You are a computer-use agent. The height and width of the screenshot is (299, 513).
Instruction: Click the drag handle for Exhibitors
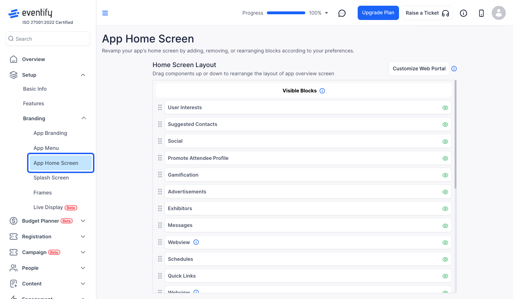click(x=160, y=208)
